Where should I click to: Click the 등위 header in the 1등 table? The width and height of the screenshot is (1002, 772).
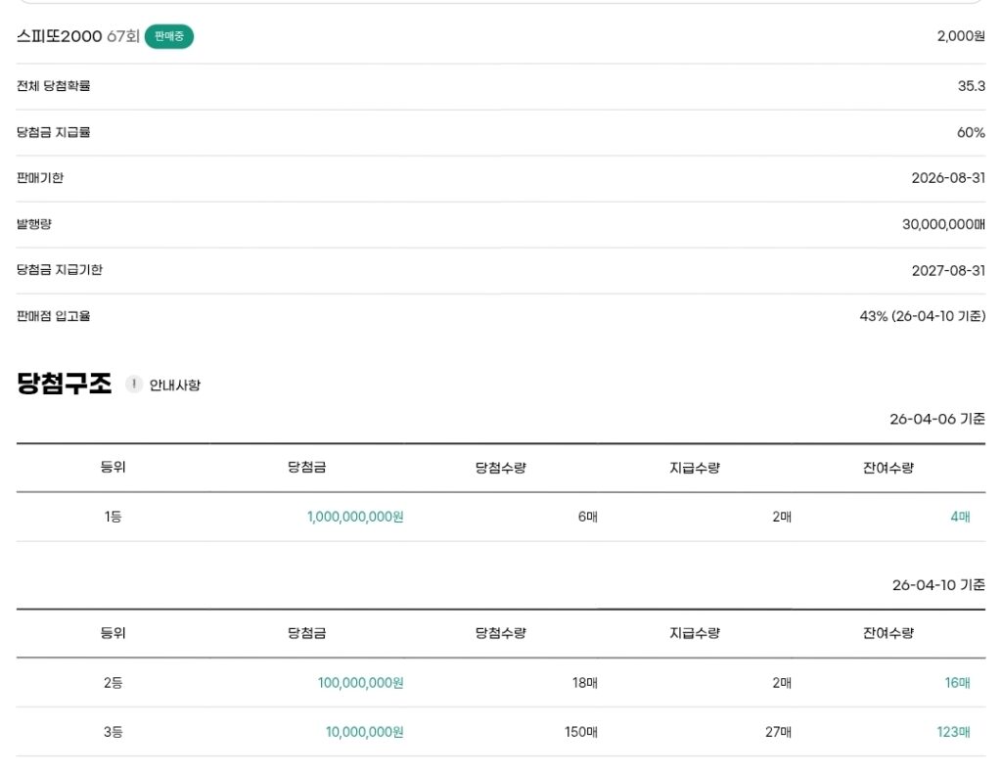point(113,468)
